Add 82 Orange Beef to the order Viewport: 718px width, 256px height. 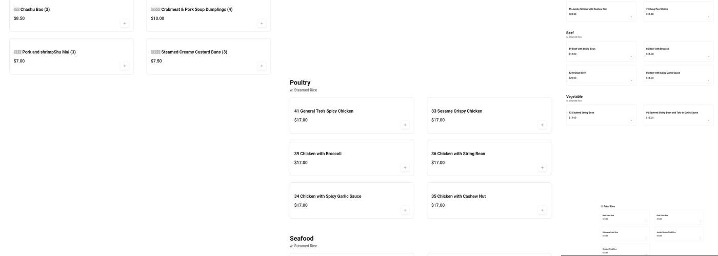tap(631, 80)
